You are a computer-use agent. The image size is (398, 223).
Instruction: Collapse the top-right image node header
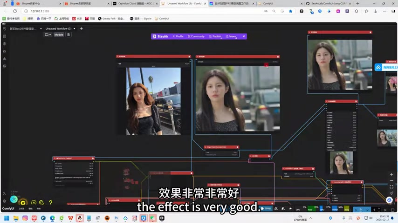pyautogui.click(x=309, y=32)
